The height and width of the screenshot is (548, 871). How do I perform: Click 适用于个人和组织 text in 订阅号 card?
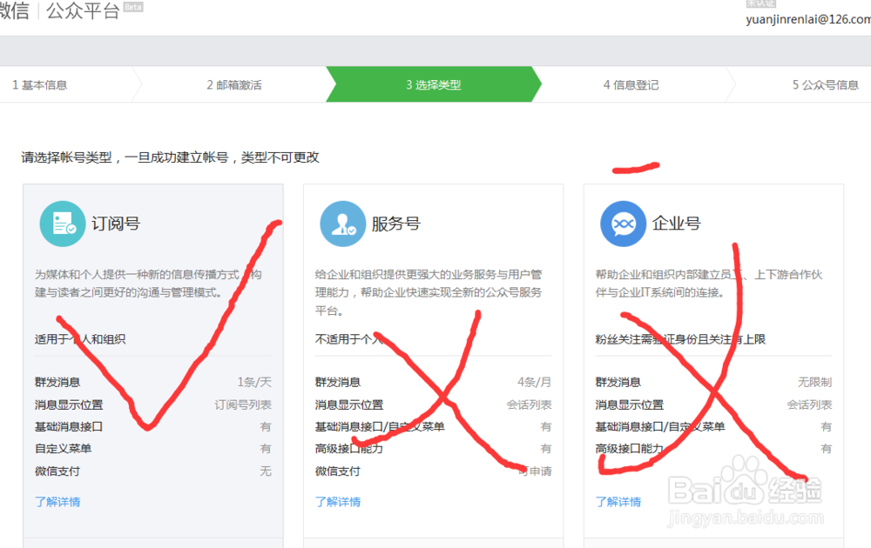[80, 339]
